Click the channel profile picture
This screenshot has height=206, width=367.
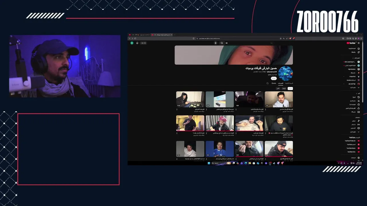click(x=286, y=73)
